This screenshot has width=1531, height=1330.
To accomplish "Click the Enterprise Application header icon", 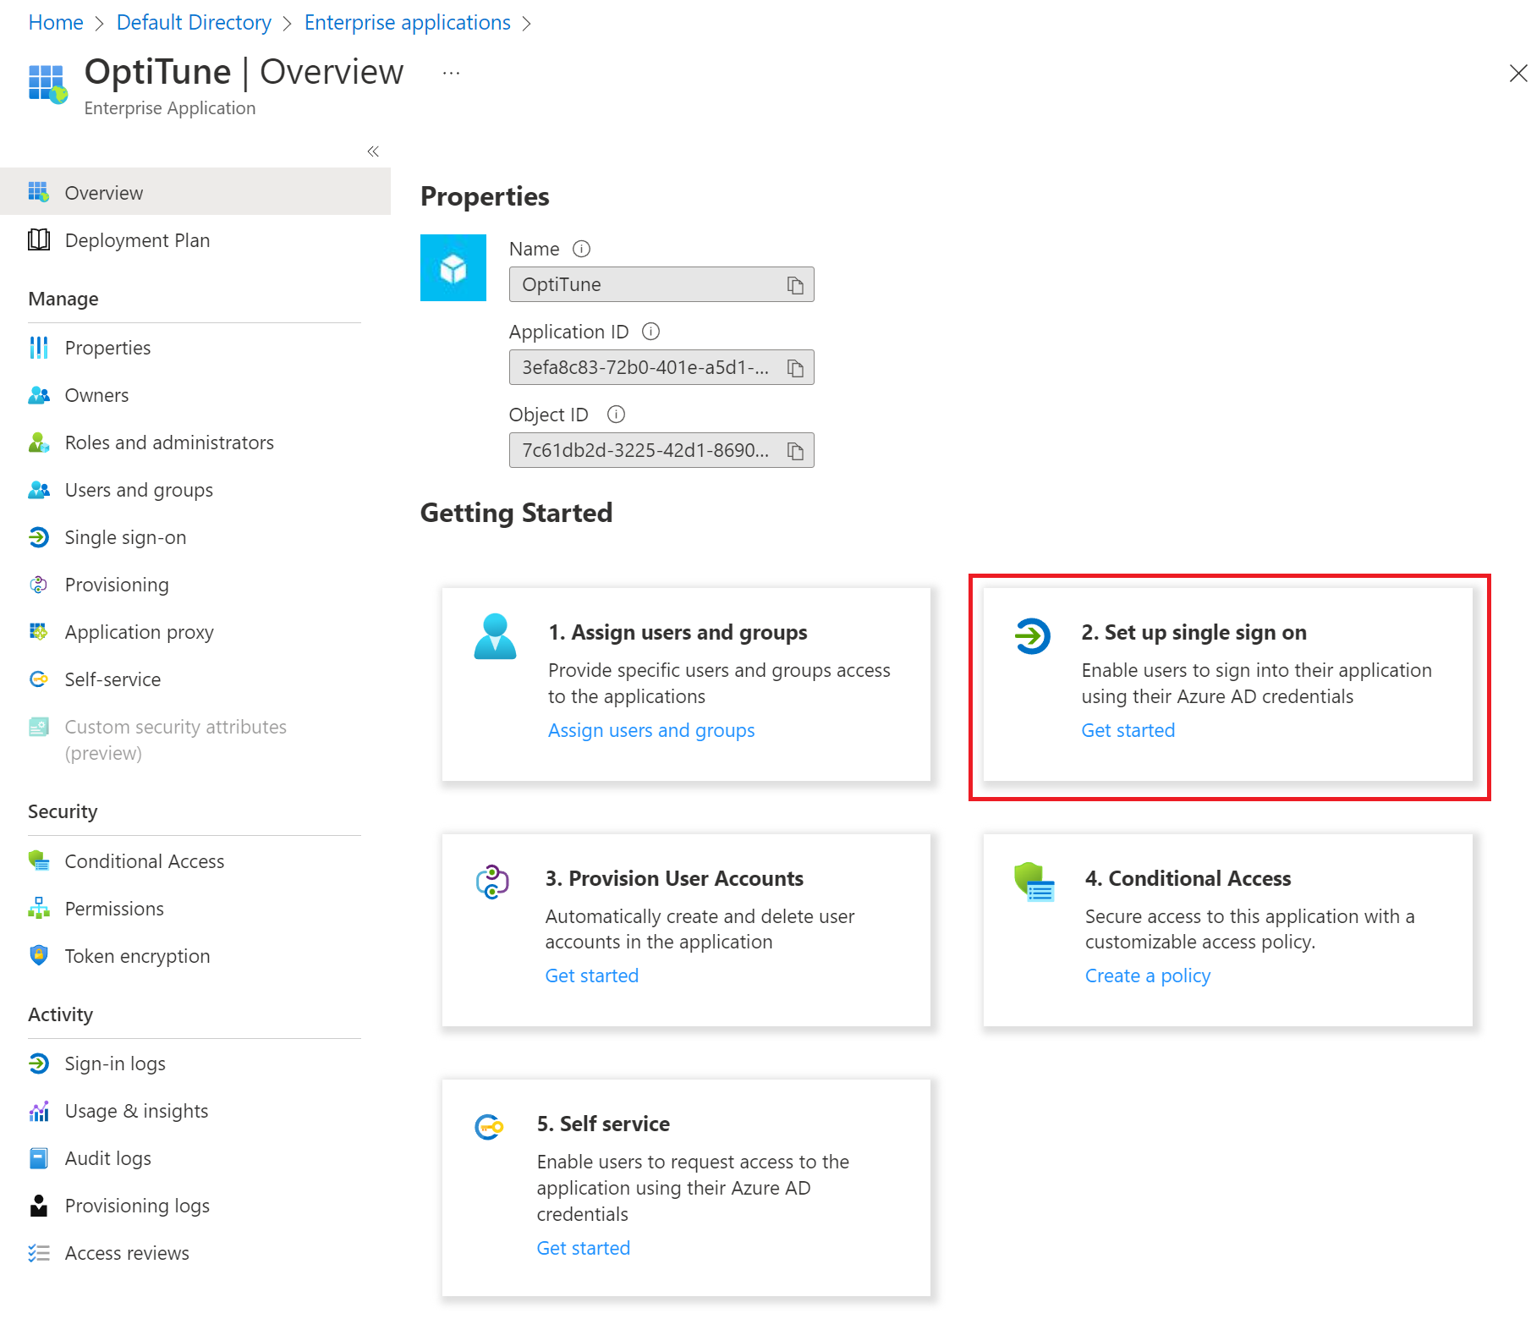I will click(47, 84).
